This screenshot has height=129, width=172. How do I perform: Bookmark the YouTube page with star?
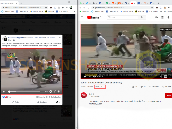(152, 8)
